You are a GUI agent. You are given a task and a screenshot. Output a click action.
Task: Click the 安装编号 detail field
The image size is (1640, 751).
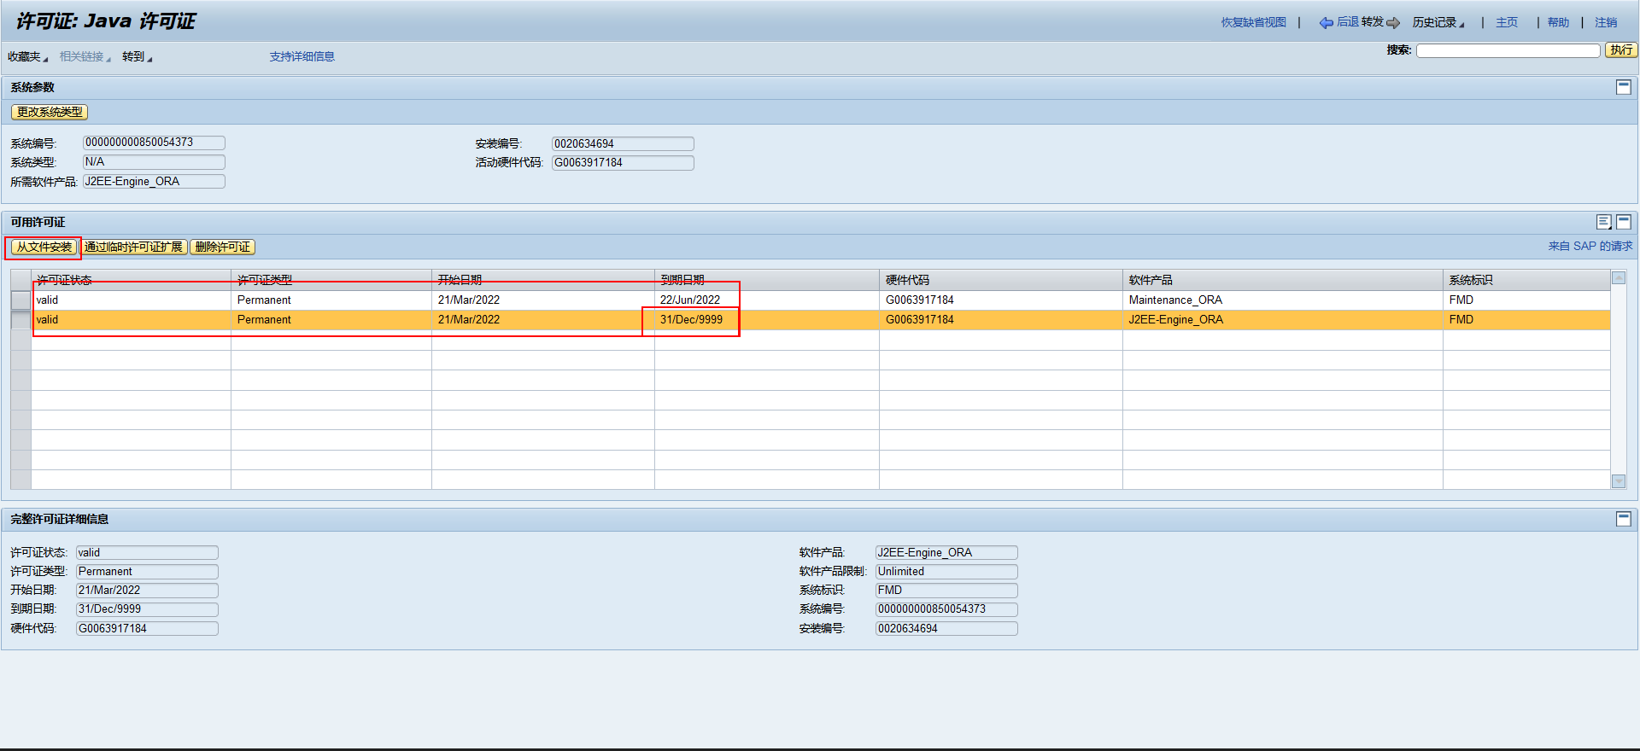946,628
